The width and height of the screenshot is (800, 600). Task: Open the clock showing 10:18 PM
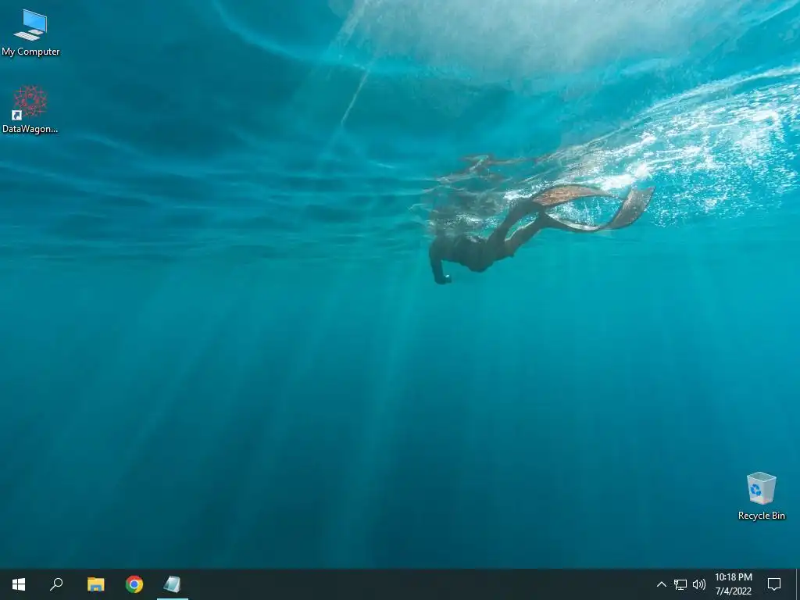(x=733, y=584)
